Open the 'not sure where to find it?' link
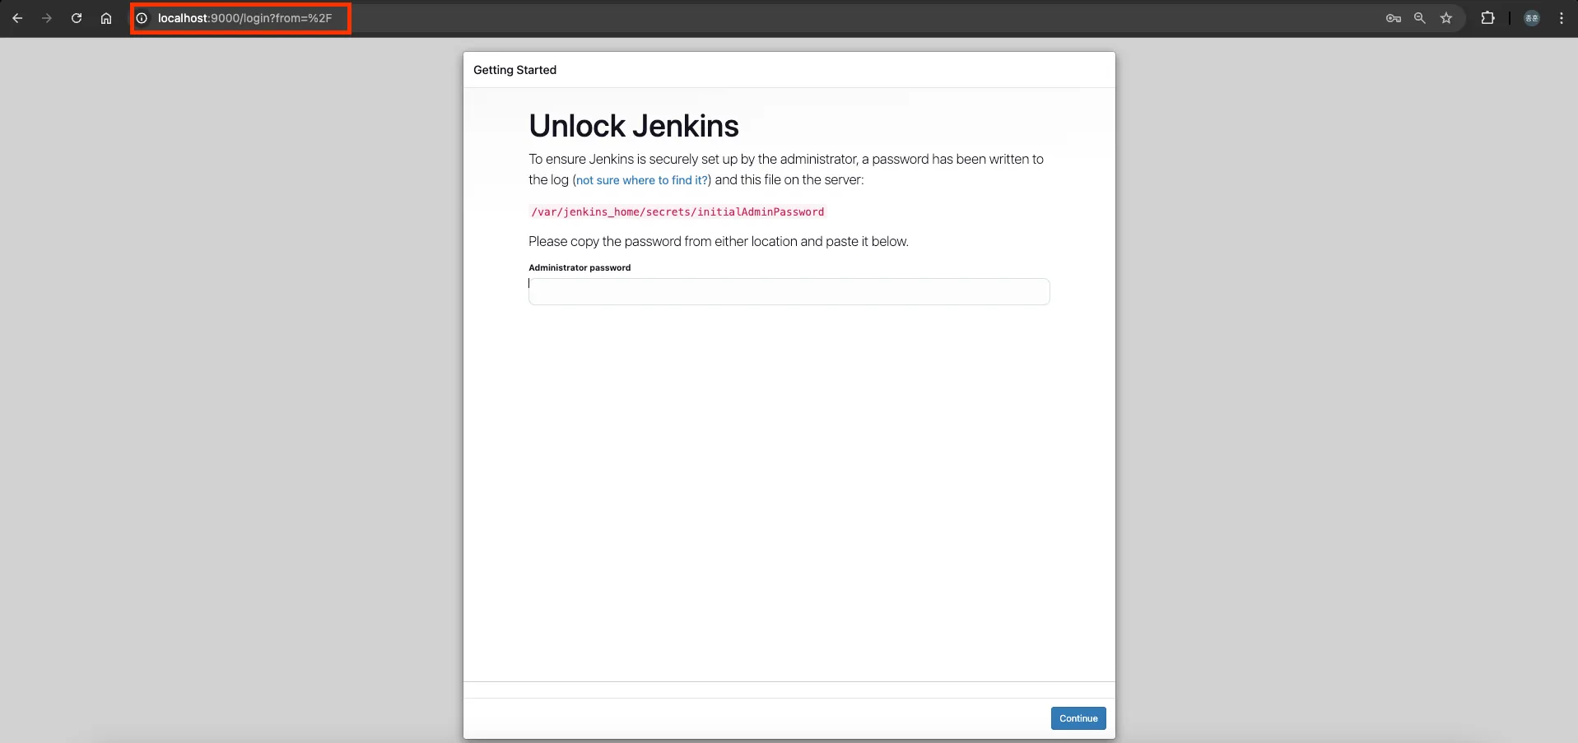Screen dimensions: 1578x743 click(641, 180)
